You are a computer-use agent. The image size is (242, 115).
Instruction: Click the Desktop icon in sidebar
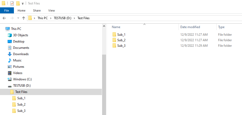pos(10,41)
